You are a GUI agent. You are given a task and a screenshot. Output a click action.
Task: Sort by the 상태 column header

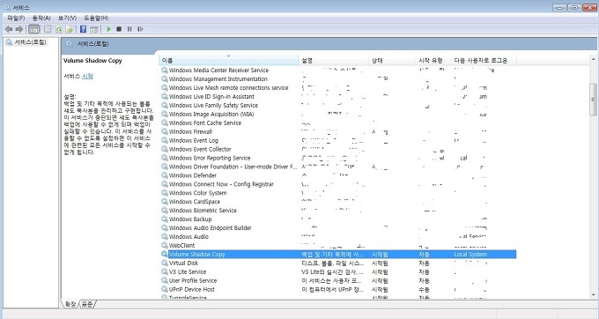click(392, 60)
